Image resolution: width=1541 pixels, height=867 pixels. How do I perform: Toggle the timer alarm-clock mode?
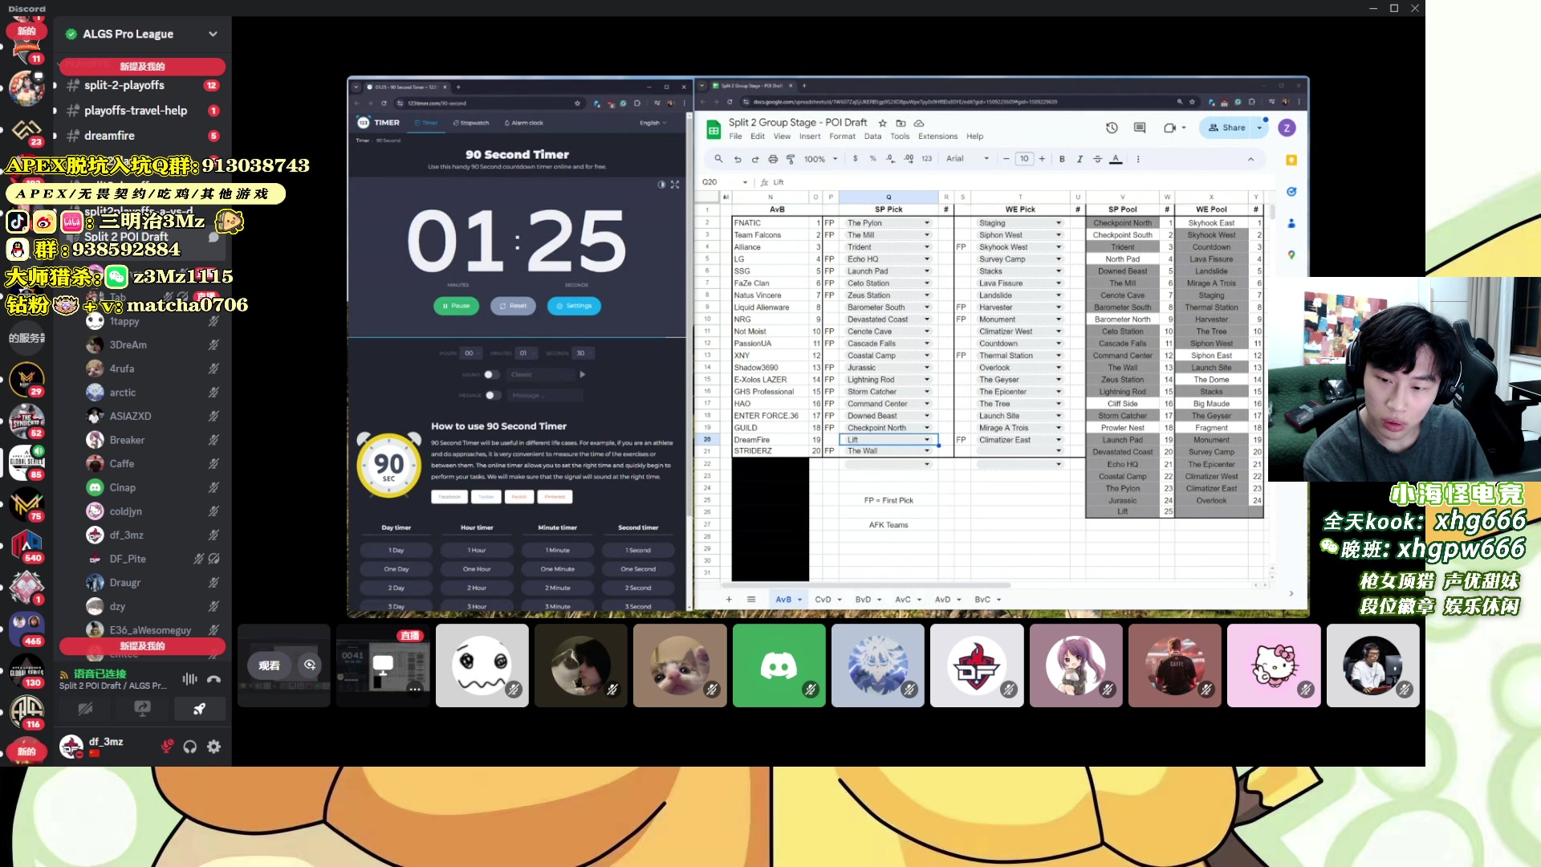click(x=522, y=123)
